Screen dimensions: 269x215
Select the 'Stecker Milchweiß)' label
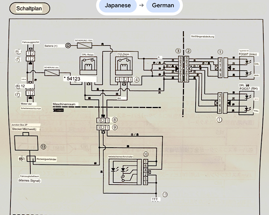pyautogui.click(x=24, y=129)
